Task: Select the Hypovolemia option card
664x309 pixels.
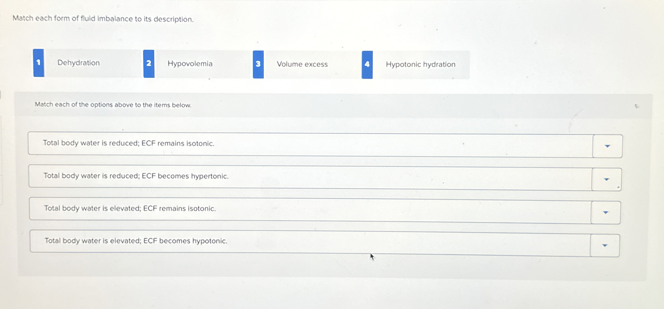Action: [197, 64]
